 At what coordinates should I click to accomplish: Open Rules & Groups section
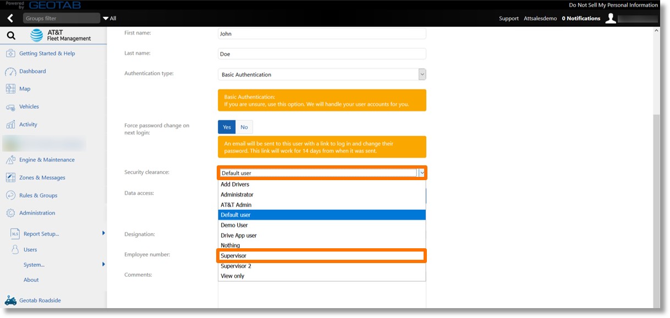tap(39, 196)
